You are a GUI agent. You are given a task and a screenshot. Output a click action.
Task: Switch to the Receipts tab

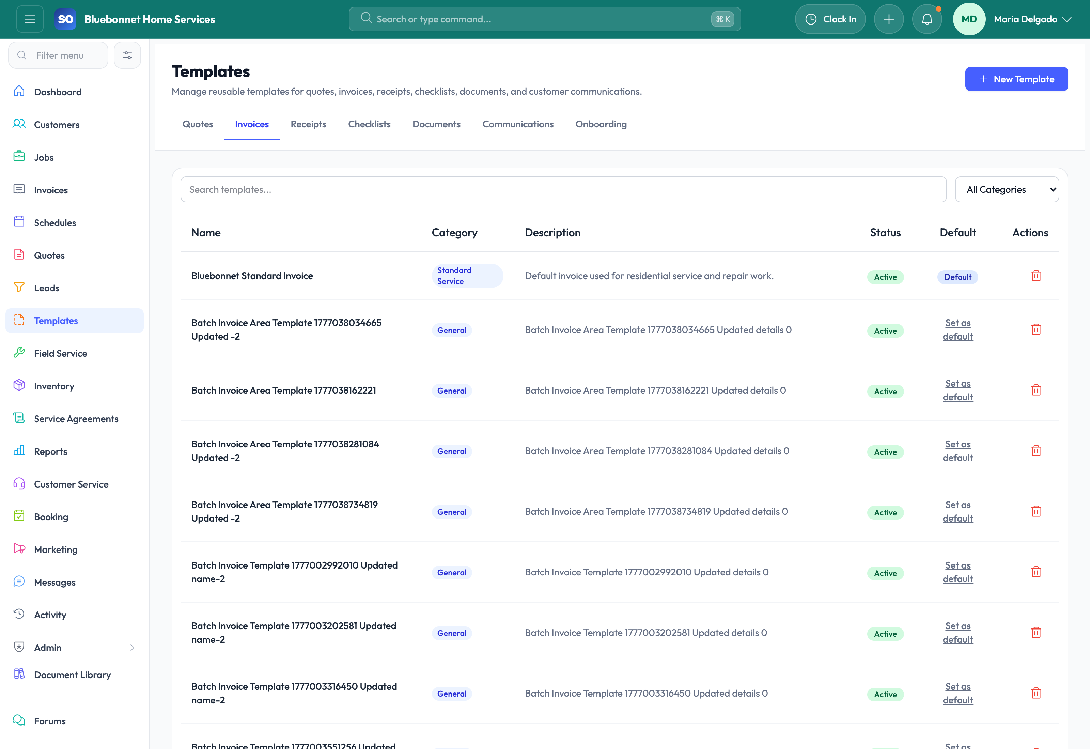pos(308,124)
